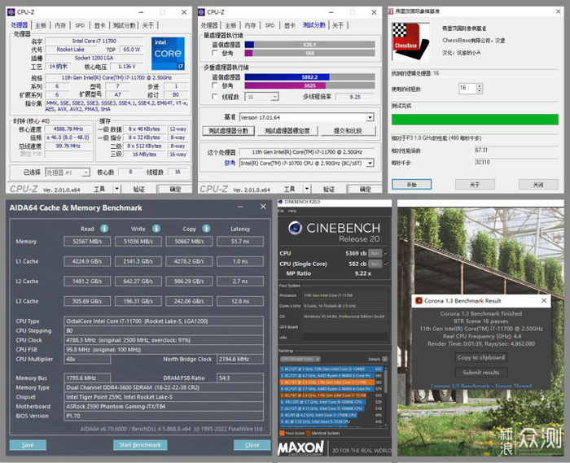
Task: Click the green chess benchmark progress bar
Action: [x=474, y=120]
